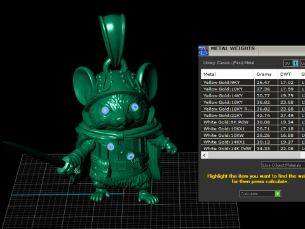The height and width of the screenshot is (229, 305).
Task: Click the 27.36 grams cell
Action: click(266, 89)
